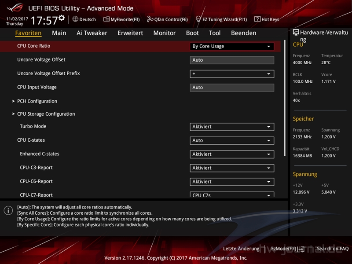Screen dimensions: 352x264
Task: Click the 11/02/2017 date text
Action: tap(17, 19)
